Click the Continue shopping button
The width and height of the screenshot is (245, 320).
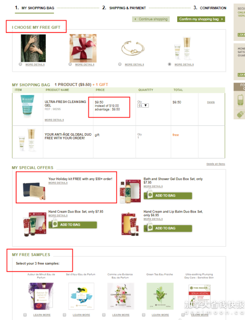151,19
